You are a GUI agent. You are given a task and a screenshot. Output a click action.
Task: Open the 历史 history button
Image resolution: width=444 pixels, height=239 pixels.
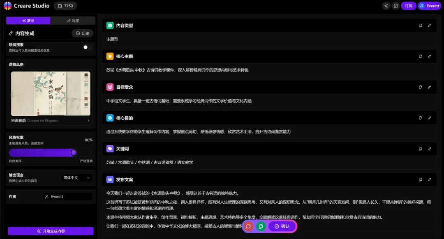(82, 33)
